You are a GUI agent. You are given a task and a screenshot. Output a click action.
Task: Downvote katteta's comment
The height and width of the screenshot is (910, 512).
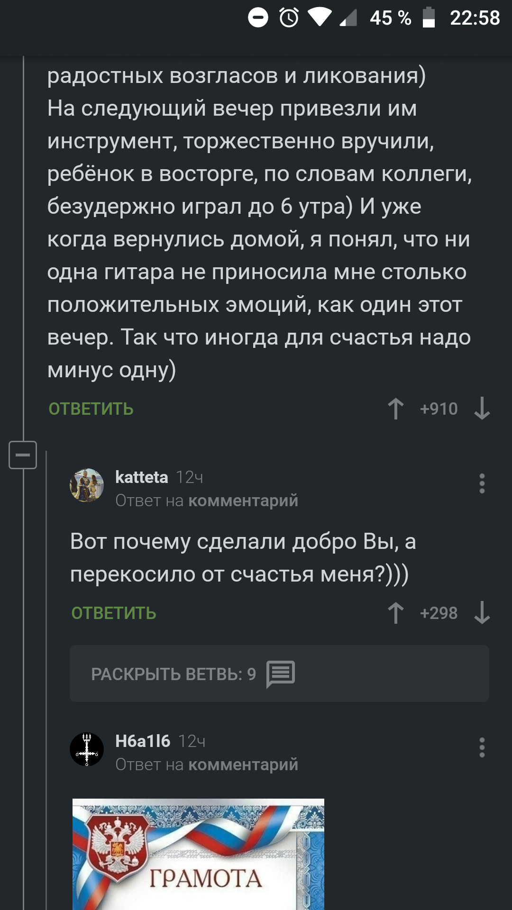(482, 613)
